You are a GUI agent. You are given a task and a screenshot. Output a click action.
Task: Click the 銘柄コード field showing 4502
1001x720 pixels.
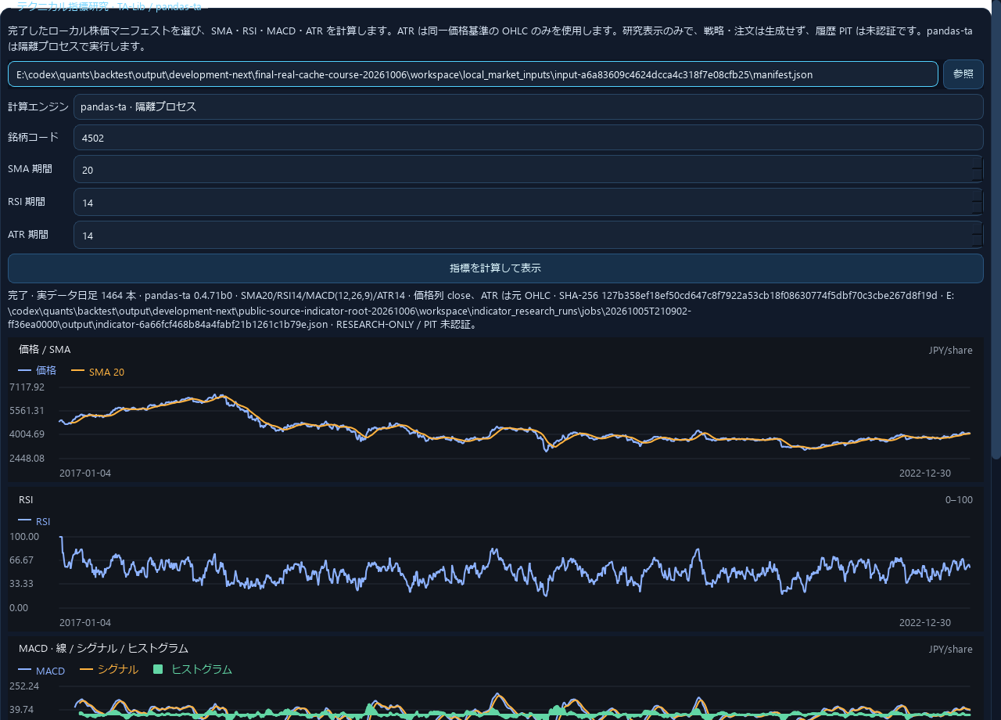click(x=528, y=137)
